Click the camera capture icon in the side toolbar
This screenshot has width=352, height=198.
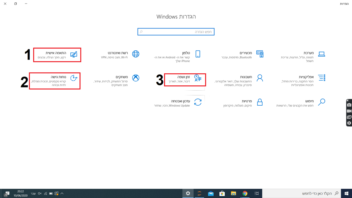point(349,105)
